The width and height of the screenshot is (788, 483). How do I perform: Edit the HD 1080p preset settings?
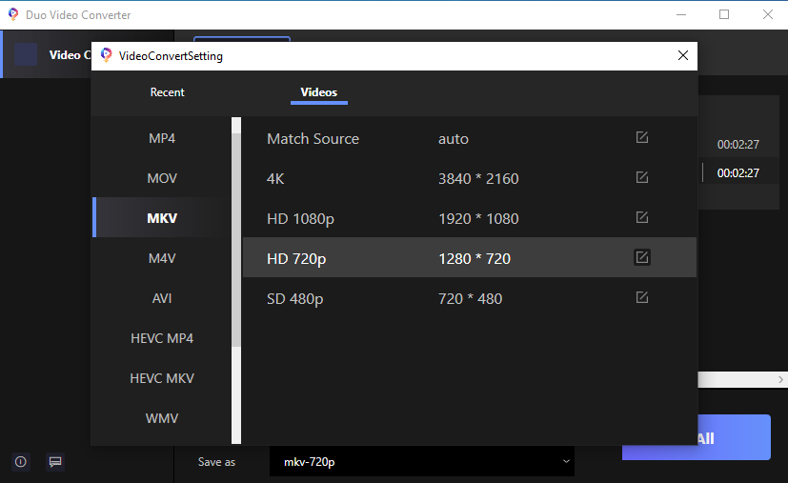click(642, 217)
